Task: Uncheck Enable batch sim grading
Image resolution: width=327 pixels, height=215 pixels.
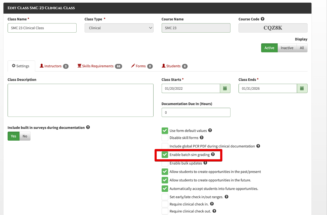Action: pos(165,155)
